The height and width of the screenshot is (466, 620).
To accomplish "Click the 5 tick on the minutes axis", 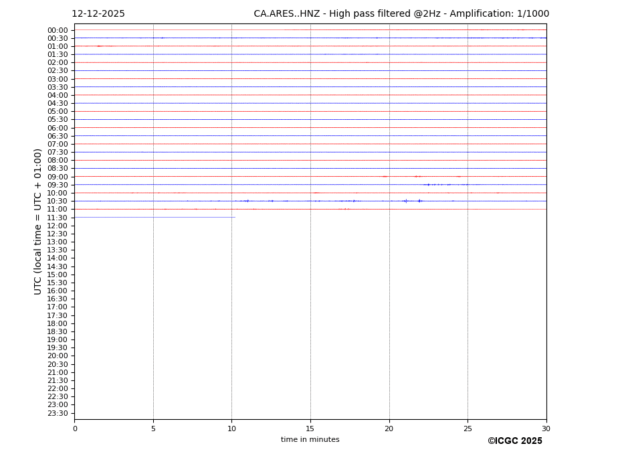I will pyautogui.click(x=153, y=429).
